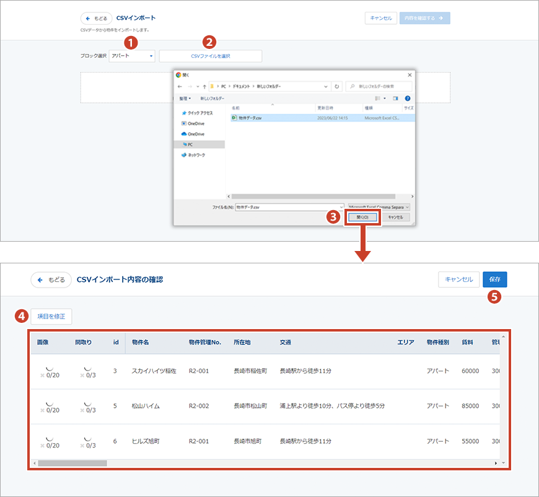Click the refresh button in the file dialog

(x=336, y=86)
